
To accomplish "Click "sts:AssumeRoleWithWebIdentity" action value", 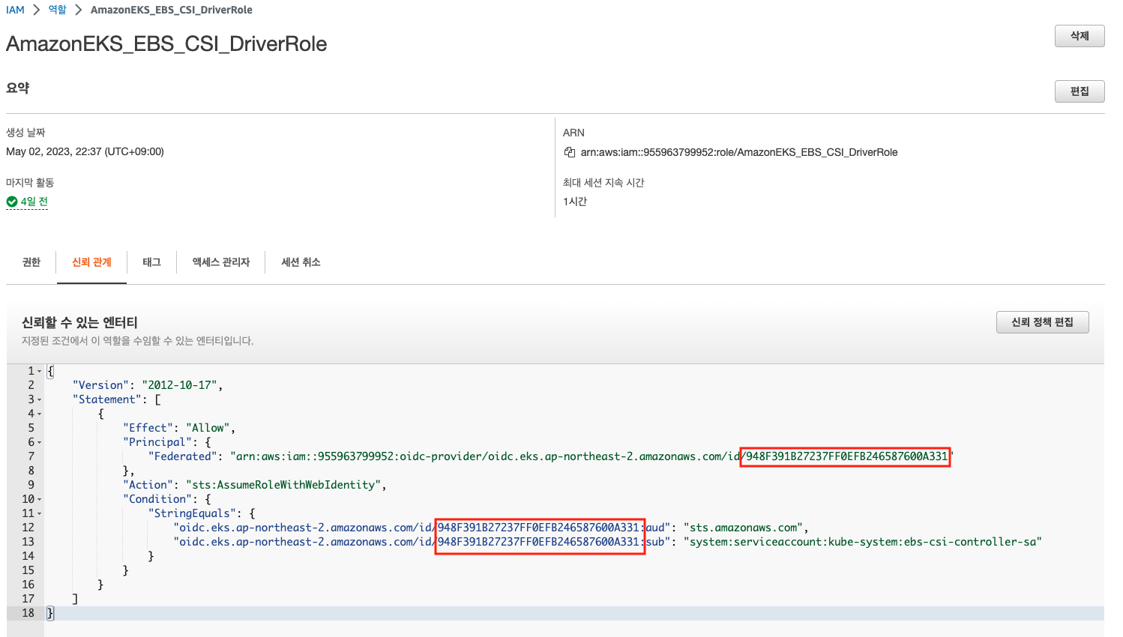I will click(x=283, y=485).
